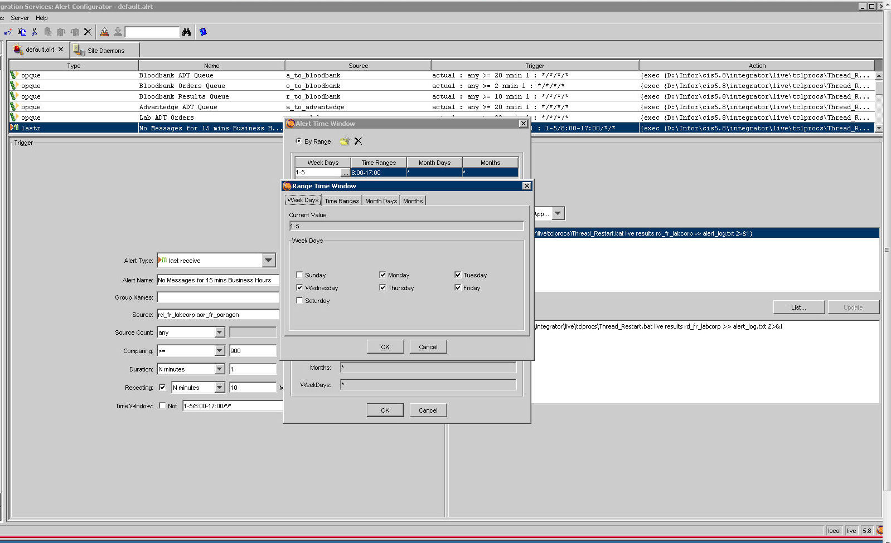Click the scissors cut icon
This screenshot has width=891, height=543.
35,32
